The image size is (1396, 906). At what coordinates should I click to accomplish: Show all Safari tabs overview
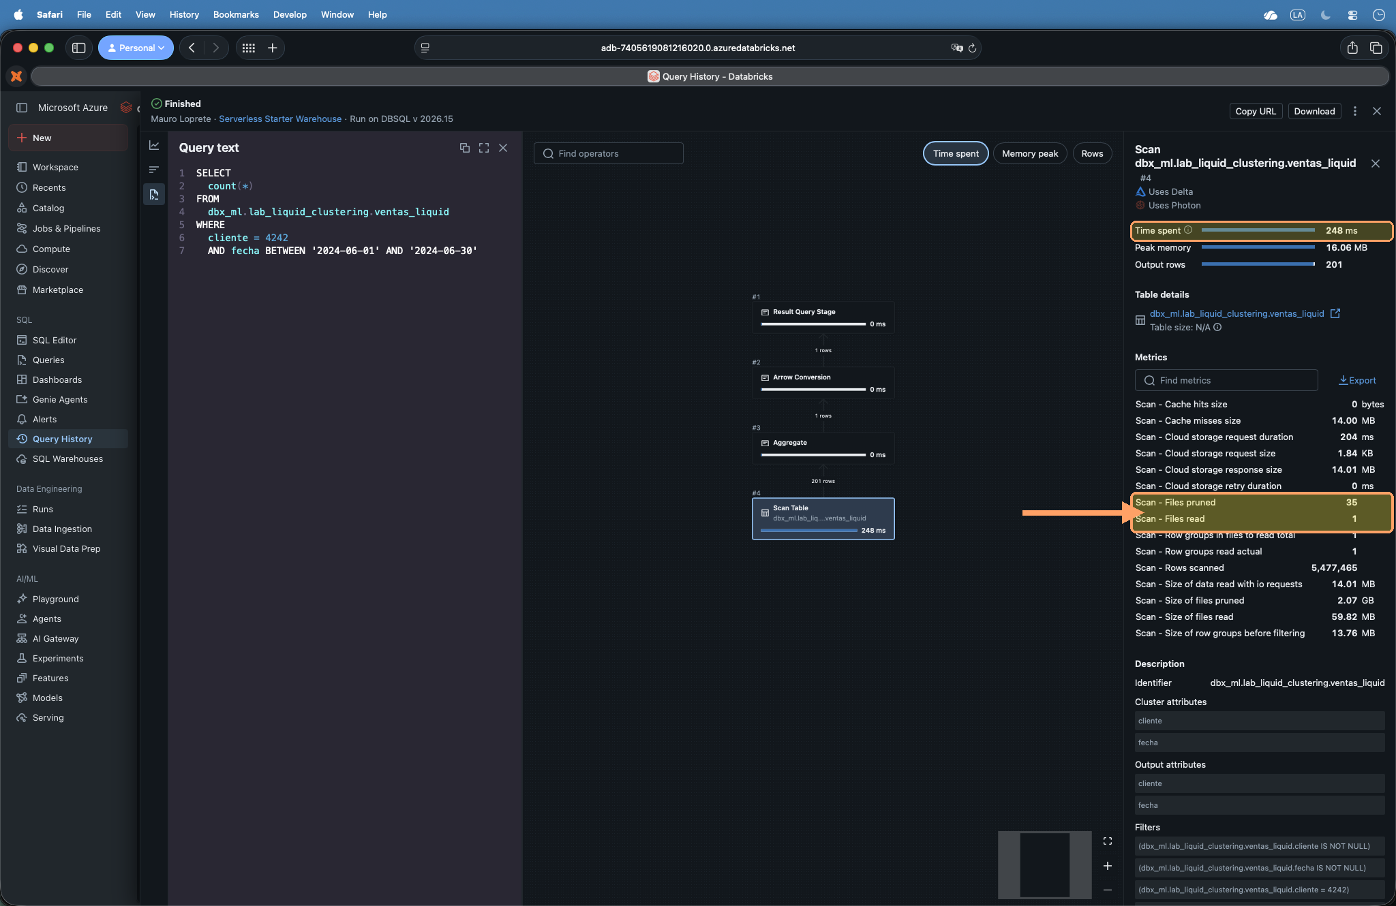(1376, 48)
